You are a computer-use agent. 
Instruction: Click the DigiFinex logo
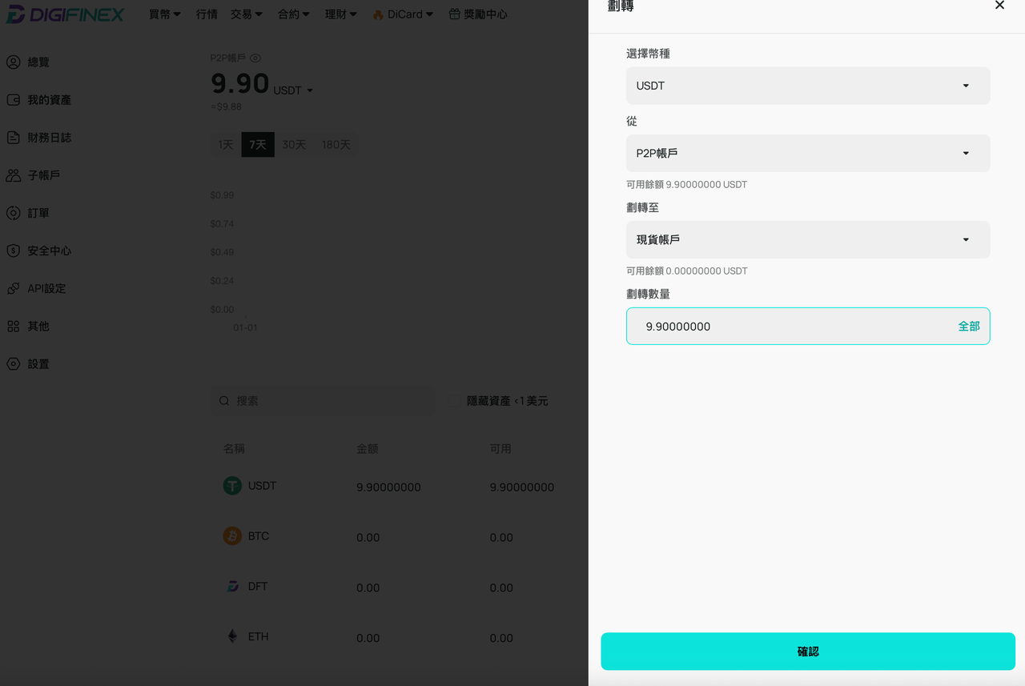click(66, 14)
